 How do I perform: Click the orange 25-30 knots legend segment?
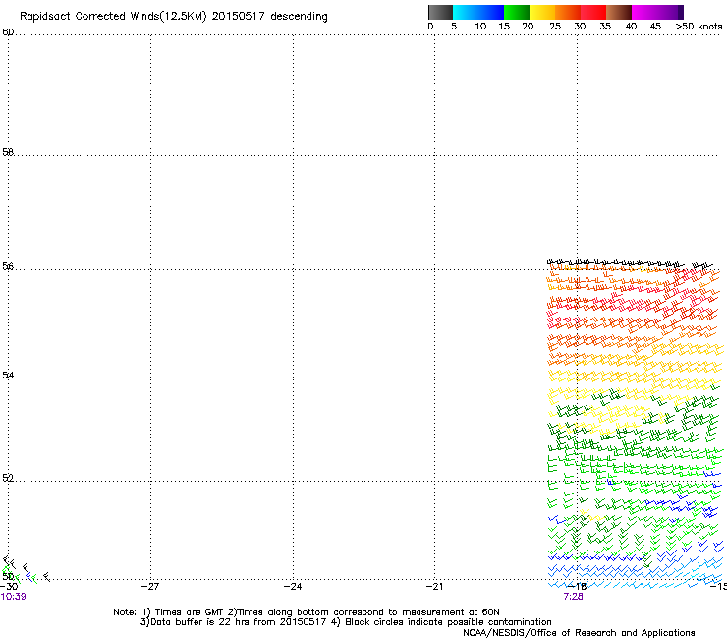tap(568, 12)
